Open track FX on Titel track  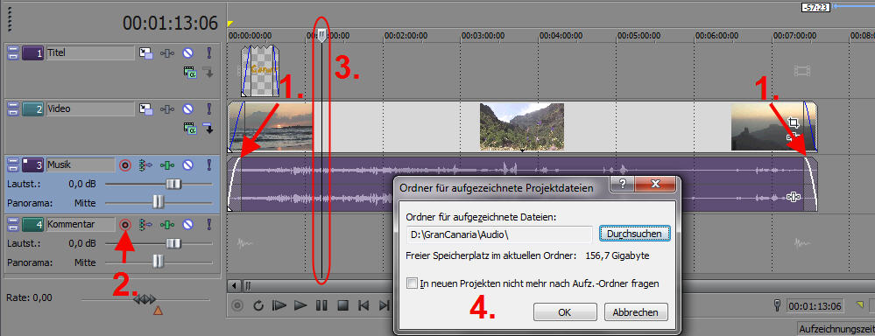[x=167, y=52]
